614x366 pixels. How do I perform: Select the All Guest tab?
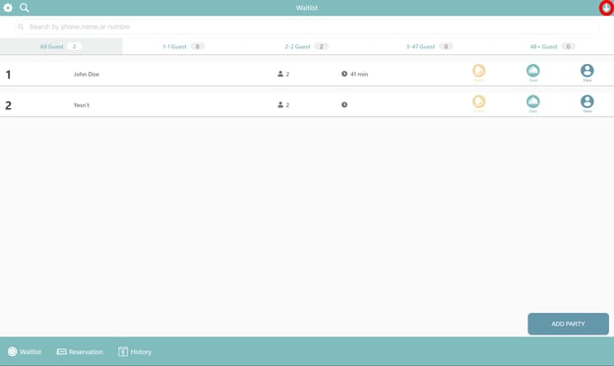tap(61, 46)
